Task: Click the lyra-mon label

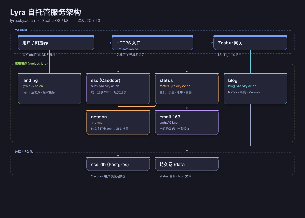Action: (98, 123)
